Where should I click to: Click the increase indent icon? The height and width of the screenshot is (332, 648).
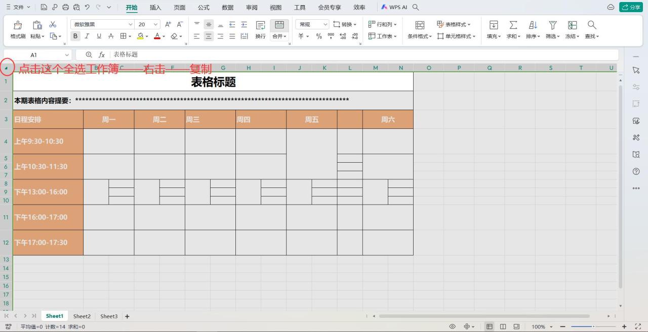(244, 24)
